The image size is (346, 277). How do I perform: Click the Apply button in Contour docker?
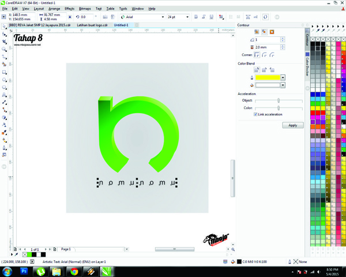pos(292,125)
